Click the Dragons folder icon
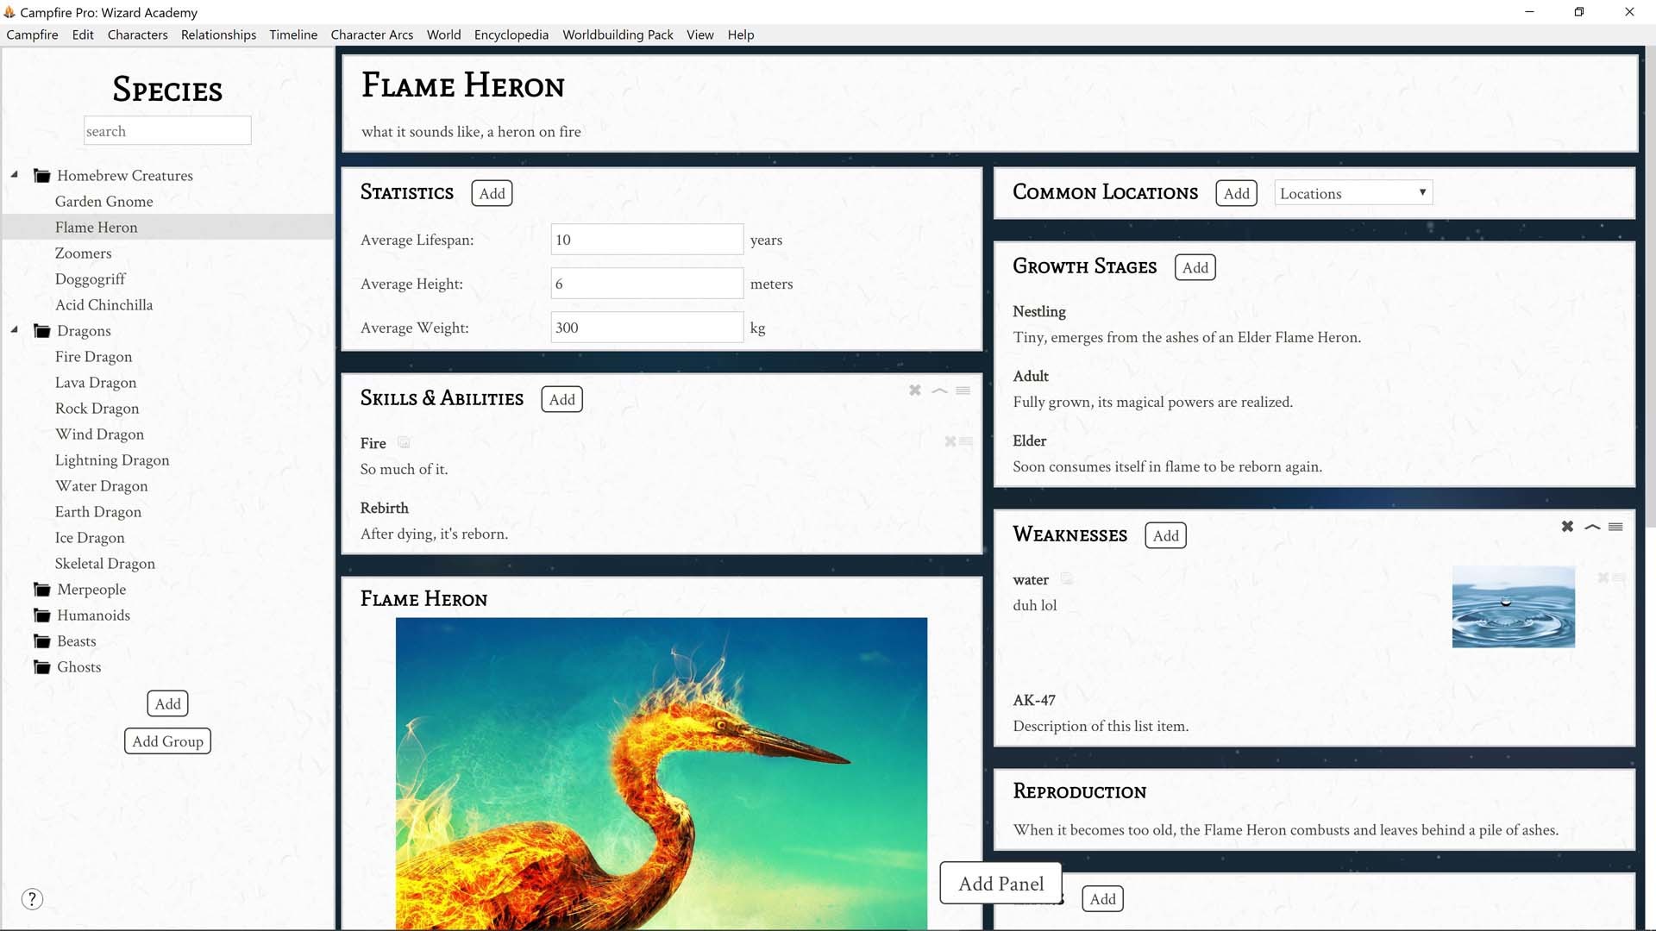This screenshot has height=931, width=1656. pyautogui.click(x=41, y=330)
